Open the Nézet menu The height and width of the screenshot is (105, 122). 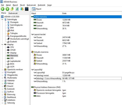point(8,5)
